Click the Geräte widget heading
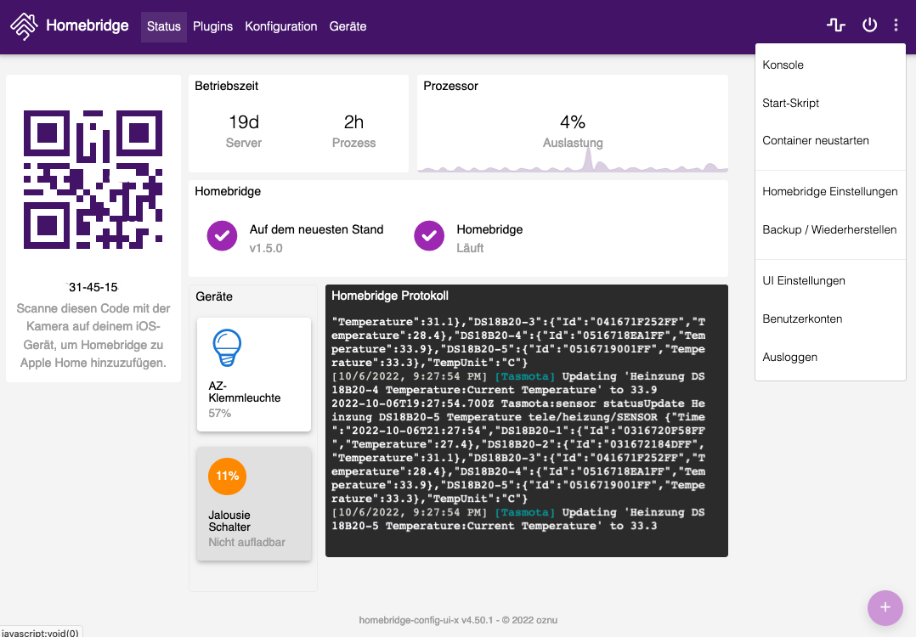The image size is (916, 637). click(x=214, y=296)
